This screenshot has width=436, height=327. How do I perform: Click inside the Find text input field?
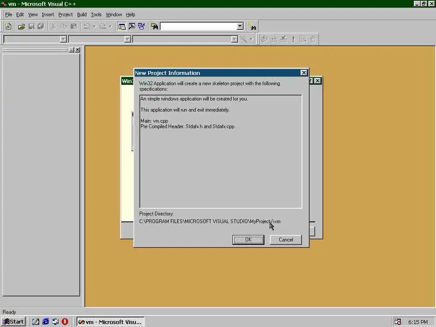point(198,26)
